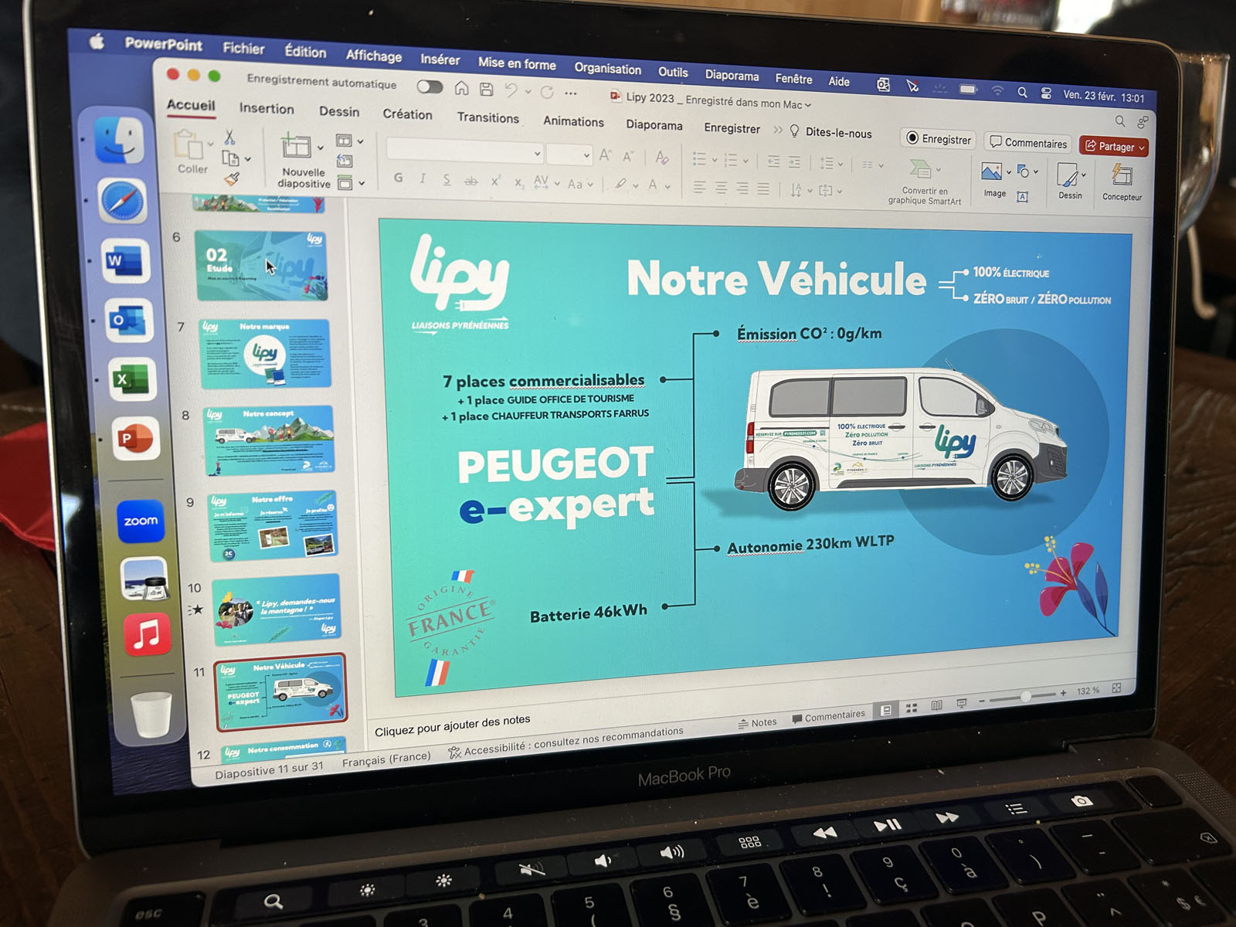This screenshot has width=1236, height=927.
Task: Toggle Enregistrement automatique switch
Action: click(x=430, y=86)
